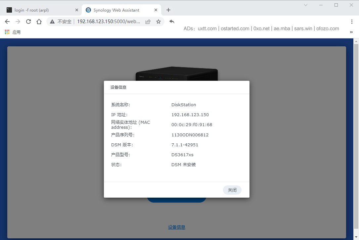Screen dimensions: 359x240
Task: Maximize the browser window
Action: [x=336, y=5]
